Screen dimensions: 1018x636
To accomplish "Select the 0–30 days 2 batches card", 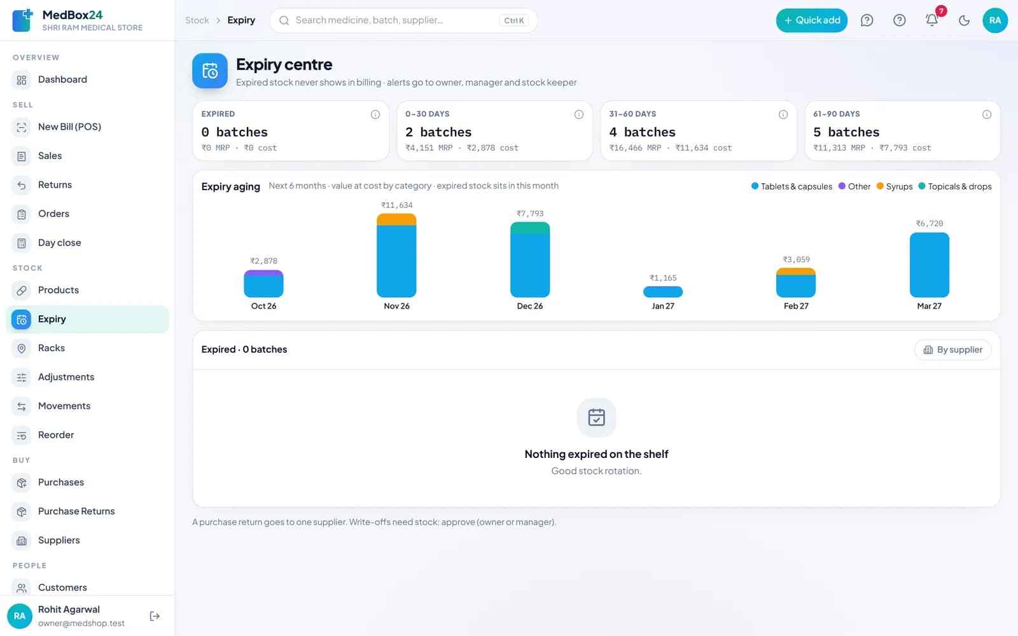I will point(494,131).
